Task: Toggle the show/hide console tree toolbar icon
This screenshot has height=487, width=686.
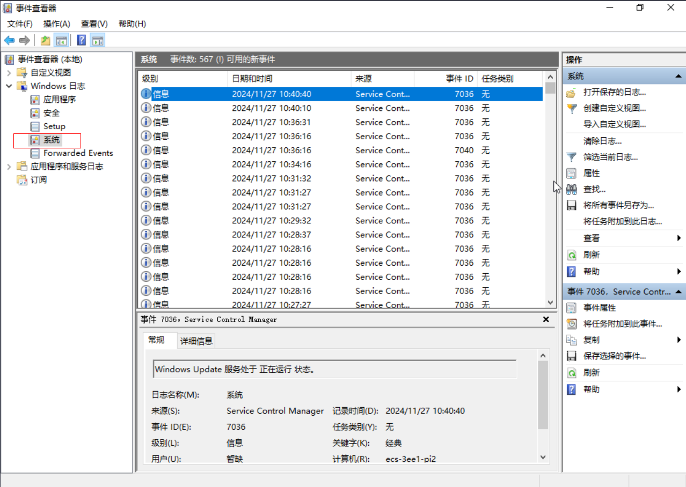Action: click(61, 40)
